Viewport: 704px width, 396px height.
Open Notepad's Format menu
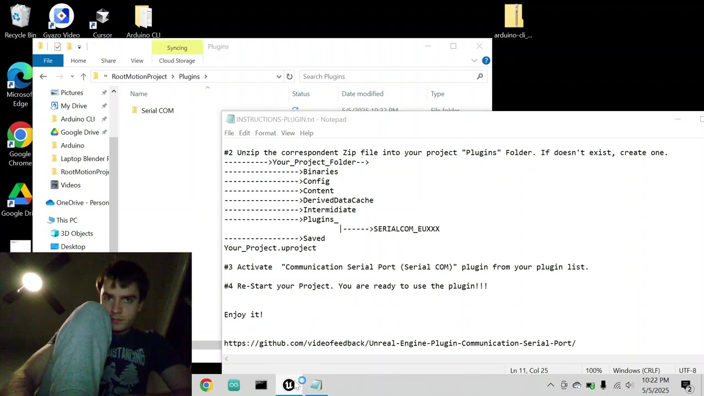coord(265,133)
